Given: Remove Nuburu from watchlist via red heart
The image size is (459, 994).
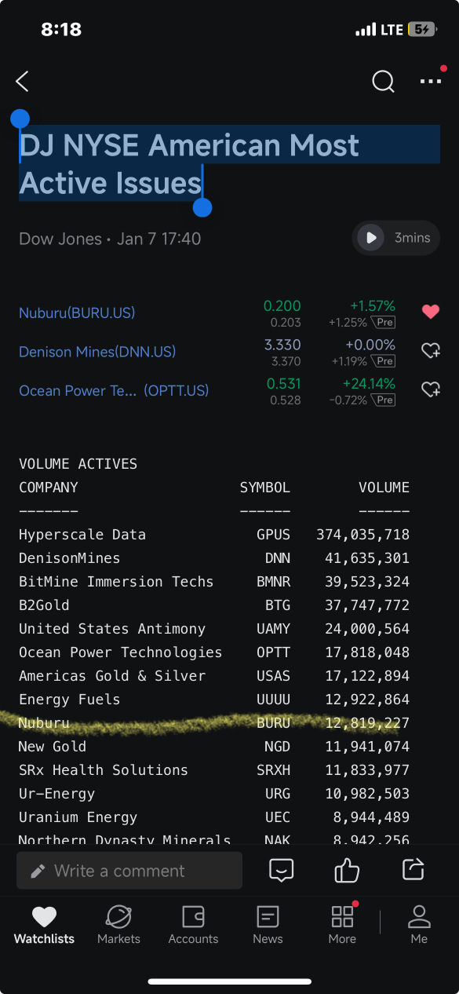Looking at the screenshot, I should [431, 312].
